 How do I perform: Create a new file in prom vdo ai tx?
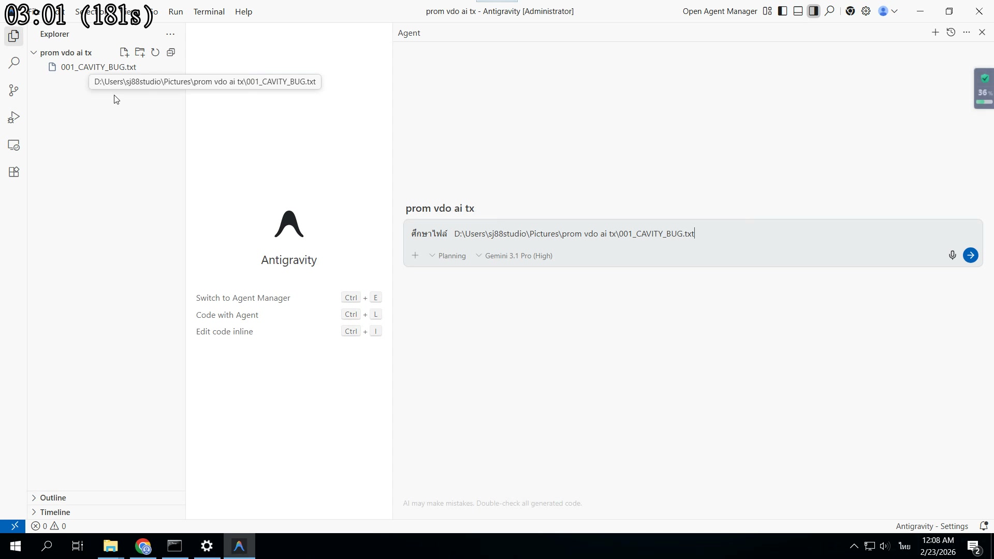(x=124, y=52)
